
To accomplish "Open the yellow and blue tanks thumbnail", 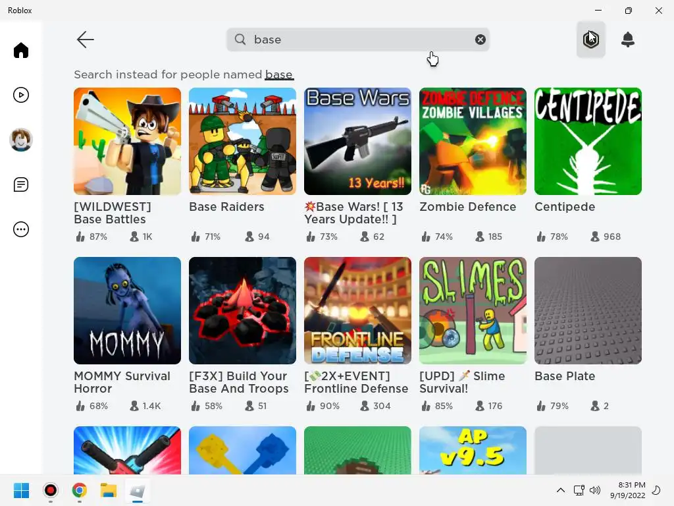I will tap(242, 451).
